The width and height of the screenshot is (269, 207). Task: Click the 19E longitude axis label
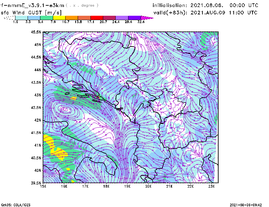tap(127, 186)
